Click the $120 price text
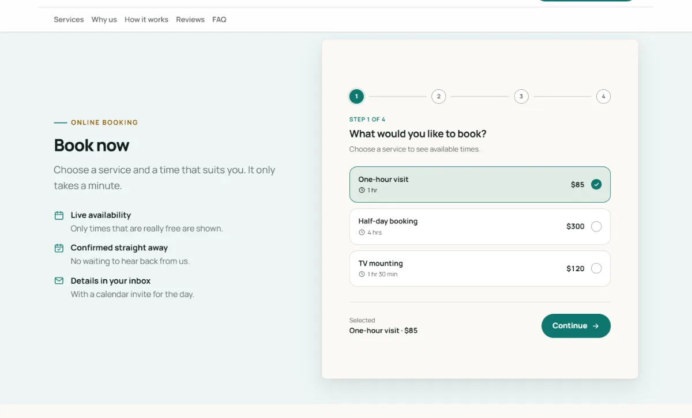This screenshot has height=418, width=692. 576,269
